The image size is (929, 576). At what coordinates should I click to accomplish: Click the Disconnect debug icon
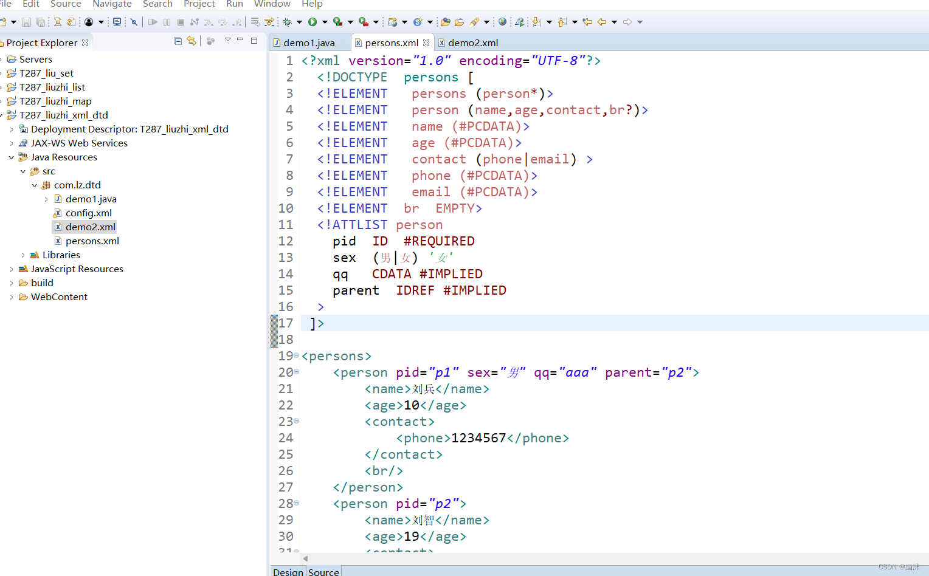tap(195, 22)
